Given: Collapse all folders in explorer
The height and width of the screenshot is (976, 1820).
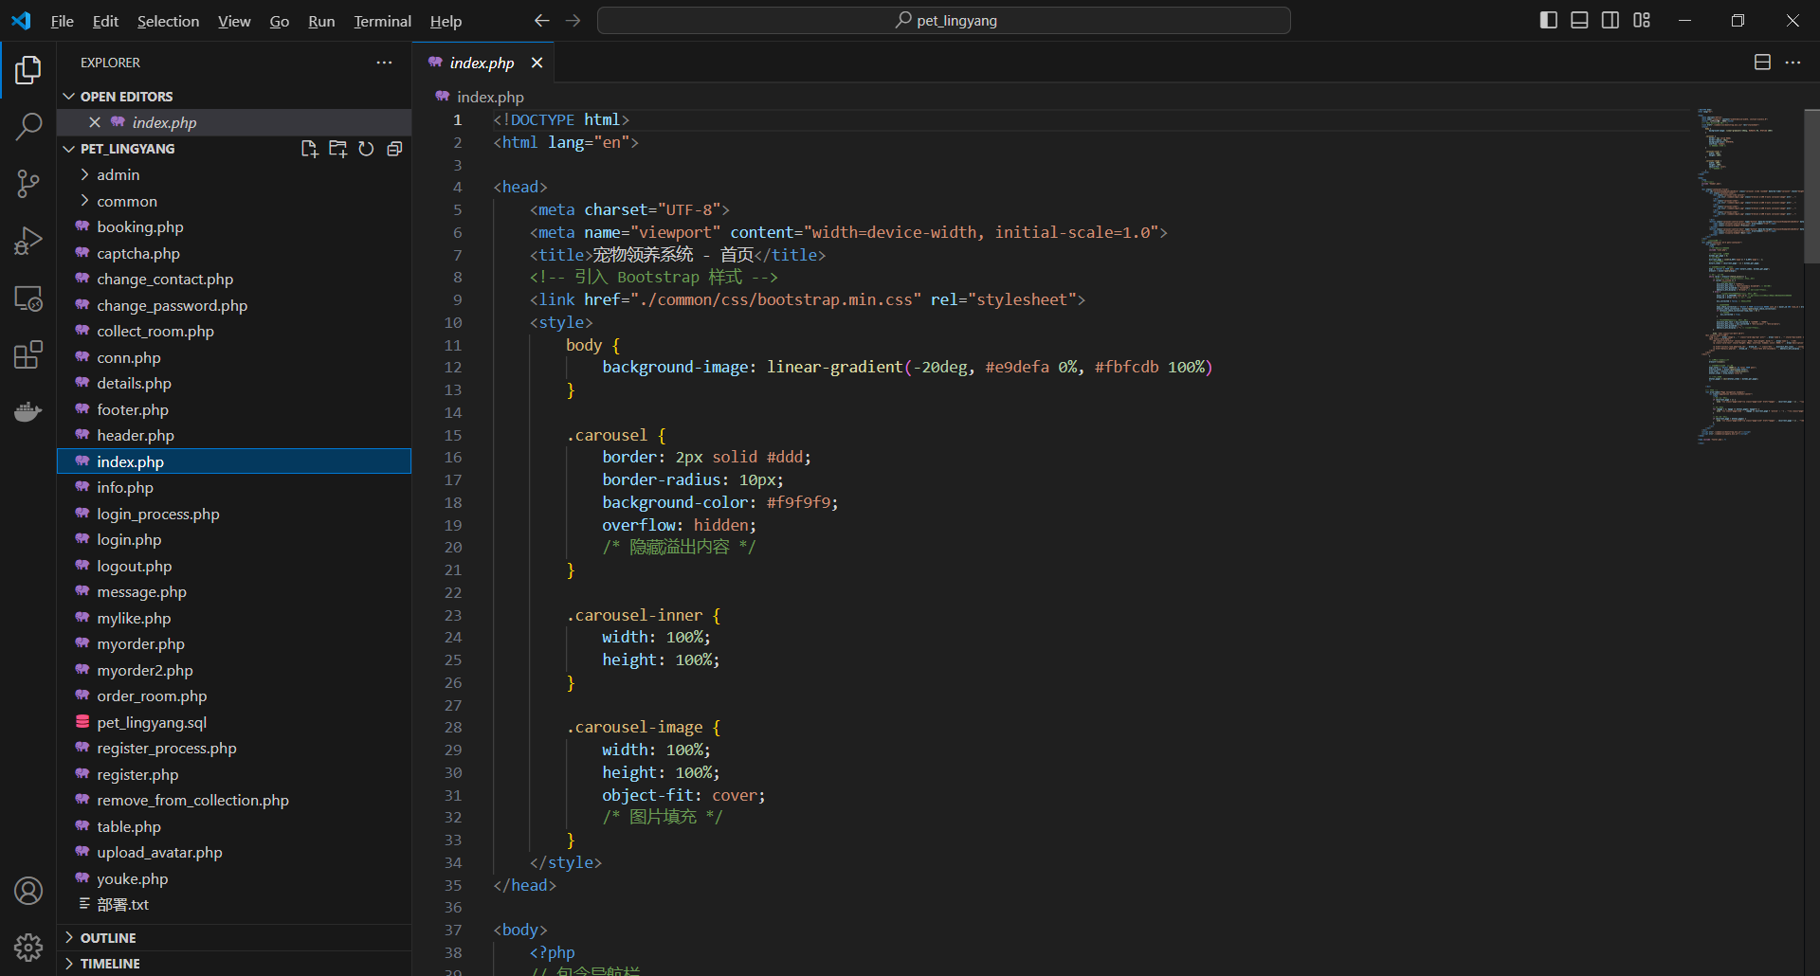Looking at the screenshot, I should coord(394,149).
